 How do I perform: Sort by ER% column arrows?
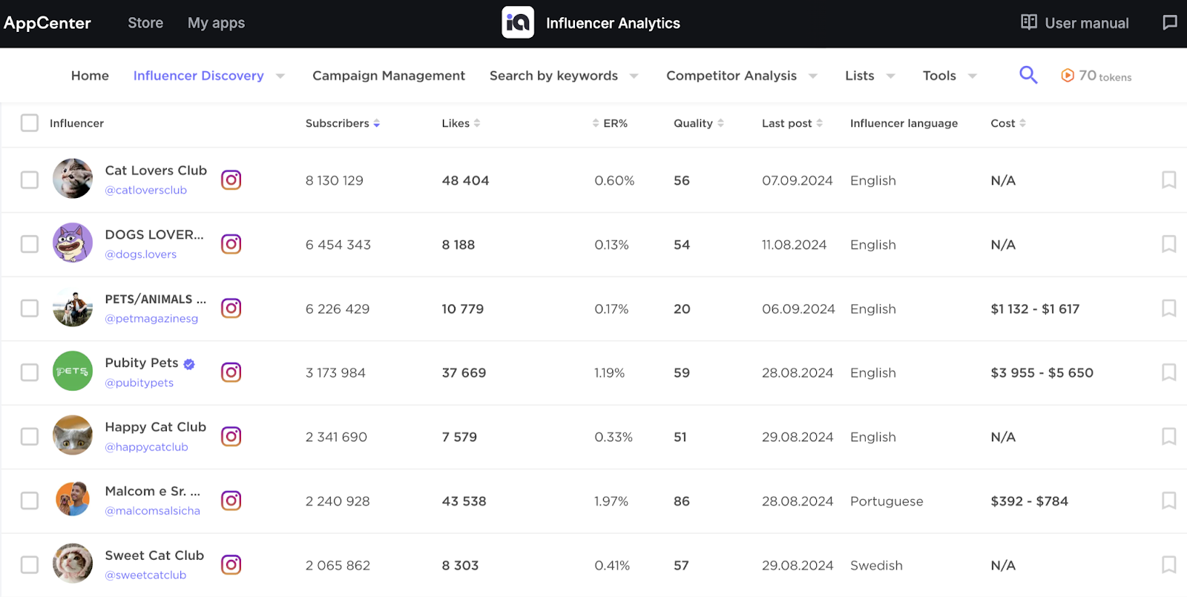point(596,123)
